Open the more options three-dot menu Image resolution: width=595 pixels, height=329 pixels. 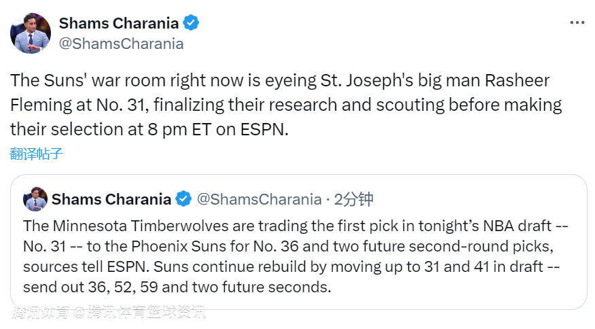577,23
